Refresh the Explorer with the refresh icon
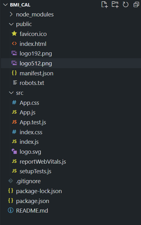 126,5
